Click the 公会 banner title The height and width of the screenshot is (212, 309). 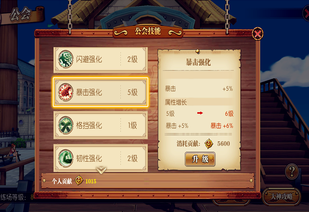(20, 14)
